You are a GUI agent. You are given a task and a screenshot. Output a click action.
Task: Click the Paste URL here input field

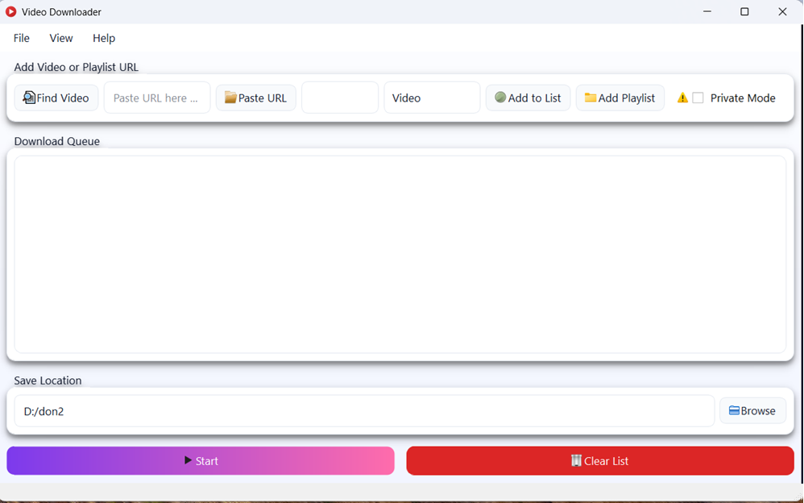point(156,97)
